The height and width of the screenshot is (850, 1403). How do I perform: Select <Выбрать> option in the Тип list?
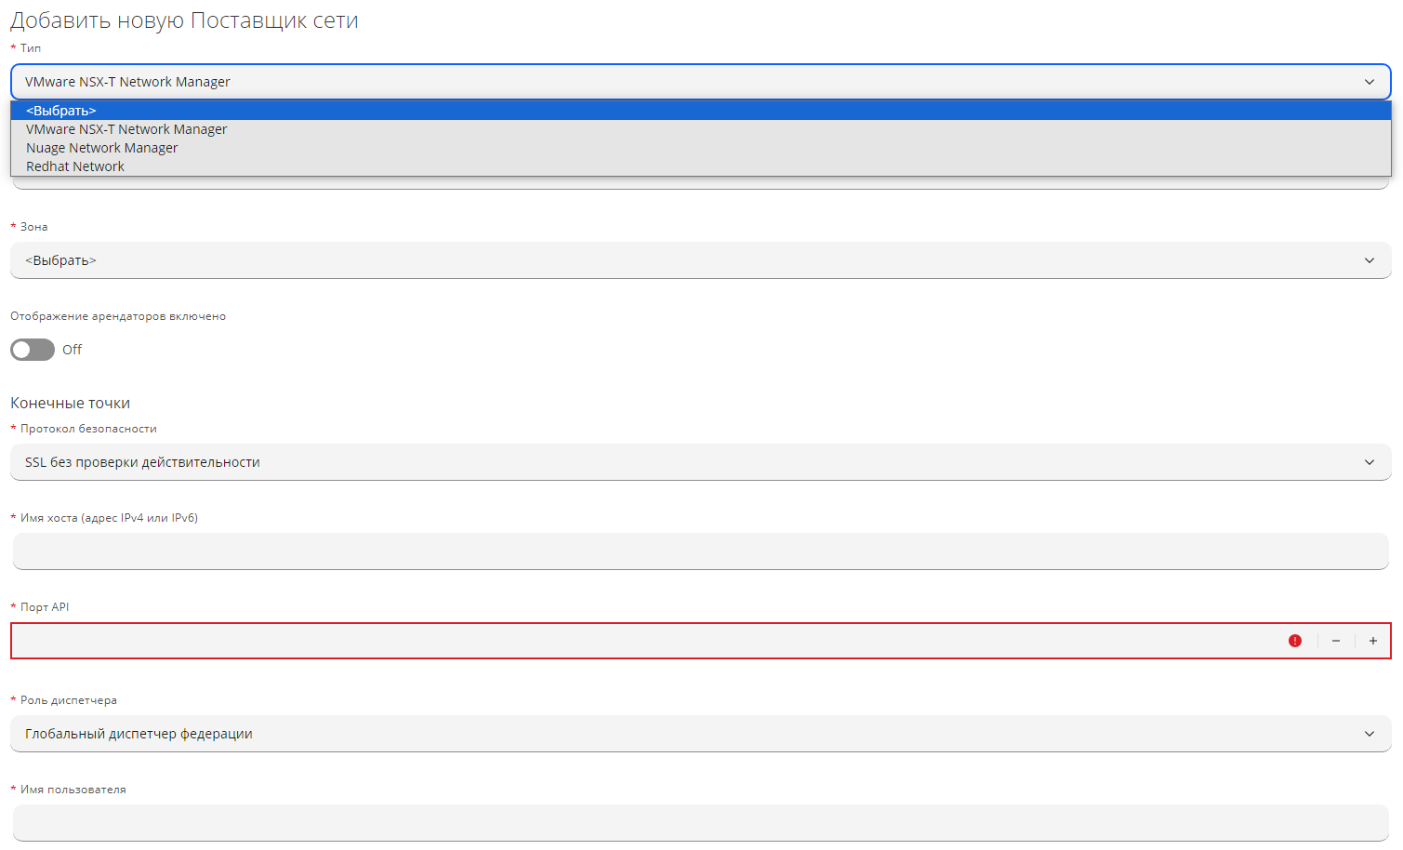pyautogui.click(x=61, y=111)
